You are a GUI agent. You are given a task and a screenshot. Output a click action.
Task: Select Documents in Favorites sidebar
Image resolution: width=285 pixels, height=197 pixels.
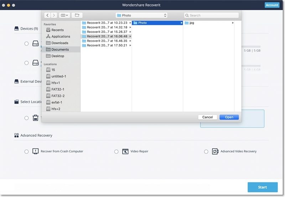[x=61, y=50]
